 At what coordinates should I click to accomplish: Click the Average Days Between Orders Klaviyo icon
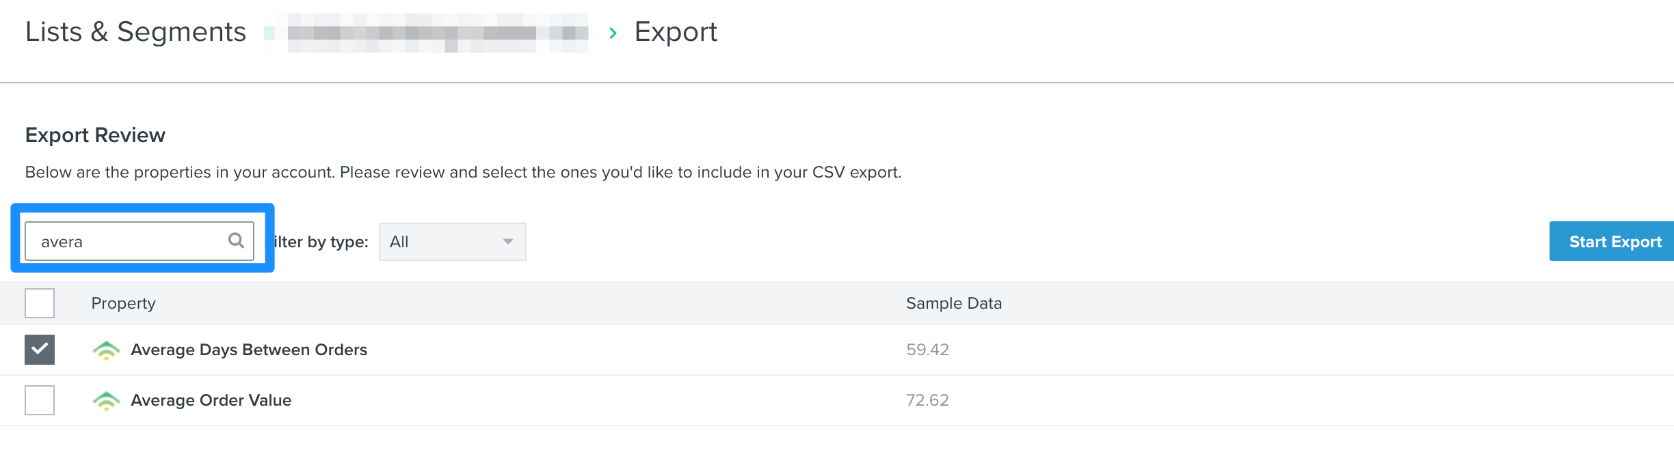[x=106, y=350]
